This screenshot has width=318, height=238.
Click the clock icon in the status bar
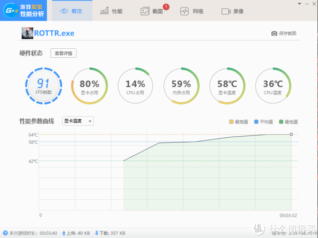pos(5,233)
